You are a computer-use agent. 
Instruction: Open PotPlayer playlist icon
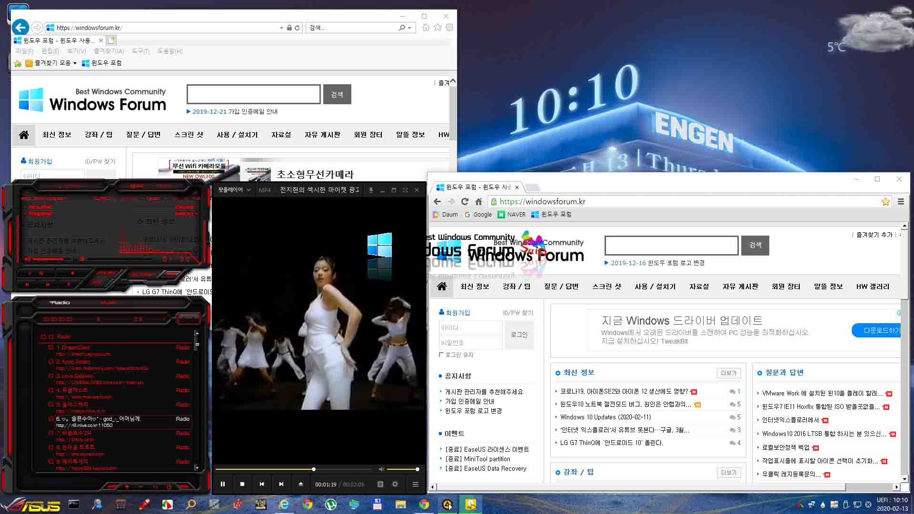pyautogui.click(x=380, y=484)
